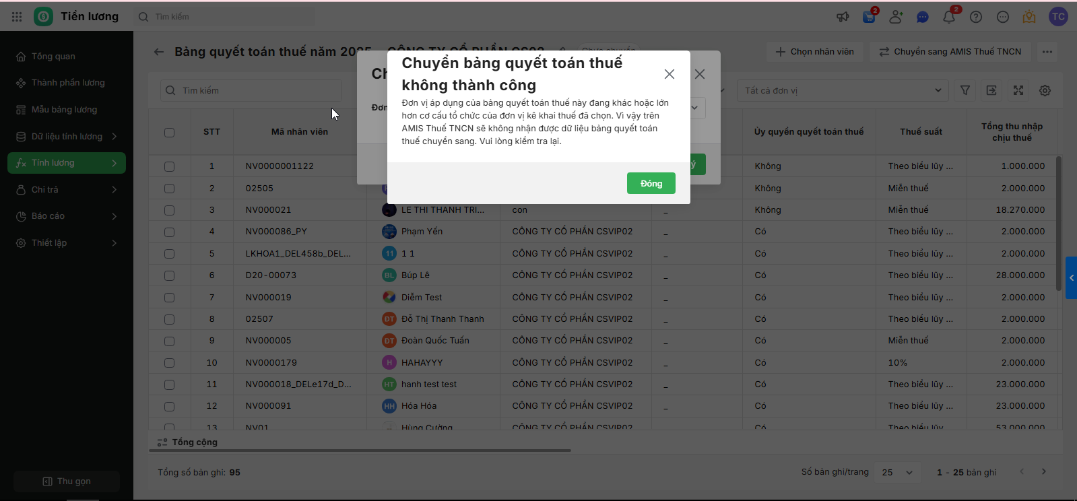1077x501 pixels.
Task: Click Mã nhân viên column header
Action: (300, 132)
